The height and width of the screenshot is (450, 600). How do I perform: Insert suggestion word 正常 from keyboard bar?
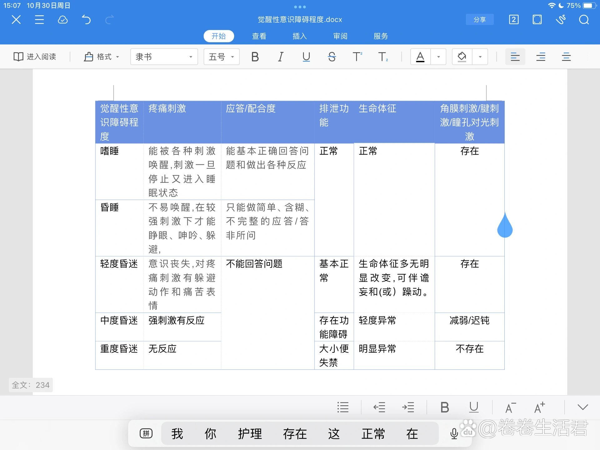click(373, 433)
